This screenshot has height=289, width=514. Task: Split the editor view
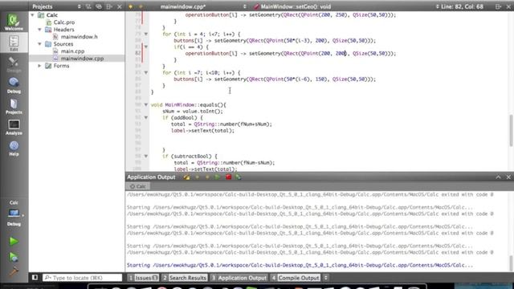(x=498, y=6)
